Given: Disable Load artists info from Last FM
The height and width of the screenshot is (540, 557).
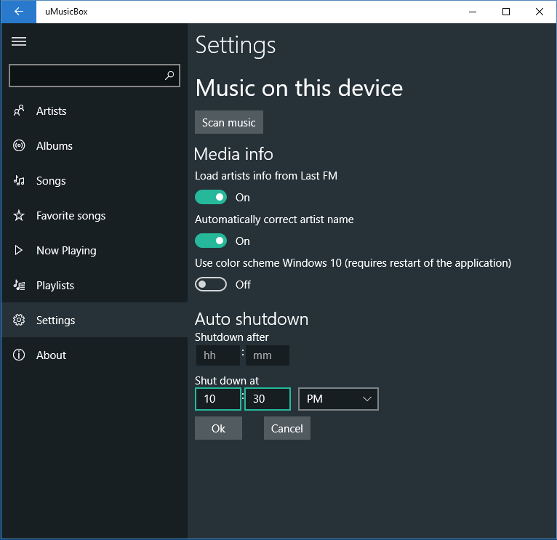Looking at the screenshot, I should [211, 197].
